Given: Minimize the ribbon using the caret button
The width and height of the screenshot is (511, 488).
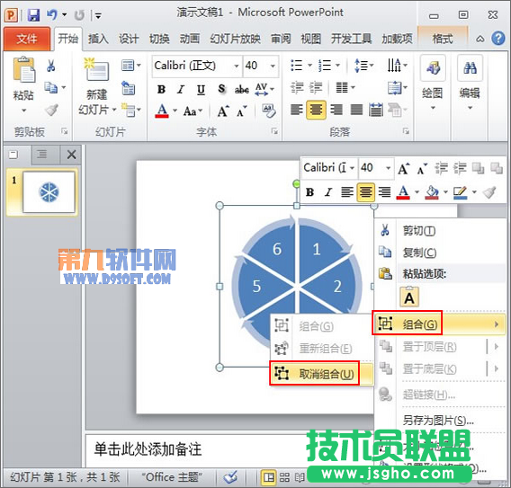Looking at the screenshot, I should tap(480, 39).
